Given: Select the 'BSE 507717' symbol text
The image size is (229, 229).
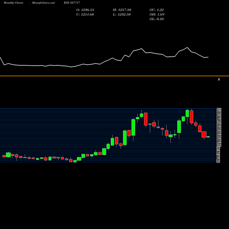Looking at the screenshot, I should click(x=72, y=3).
